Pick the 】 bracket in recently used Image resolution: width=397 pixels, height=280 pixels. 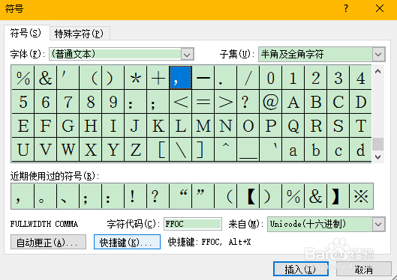338,196
